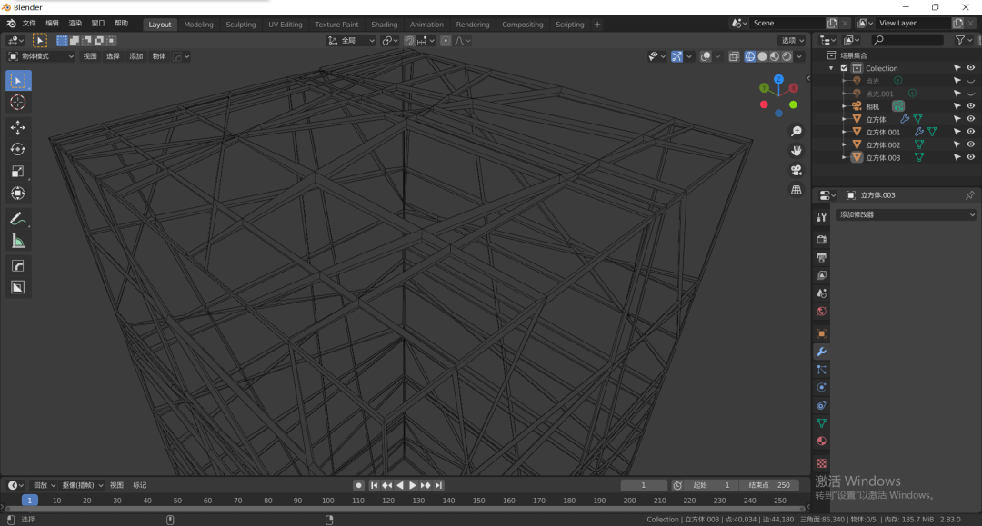This screenshot has width=982, height=526.
Task: Switch to the Sculpting workspace tab
Action: coord(240,25)
